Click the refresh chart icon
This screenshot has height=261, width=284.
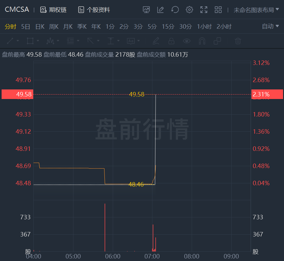175,10
